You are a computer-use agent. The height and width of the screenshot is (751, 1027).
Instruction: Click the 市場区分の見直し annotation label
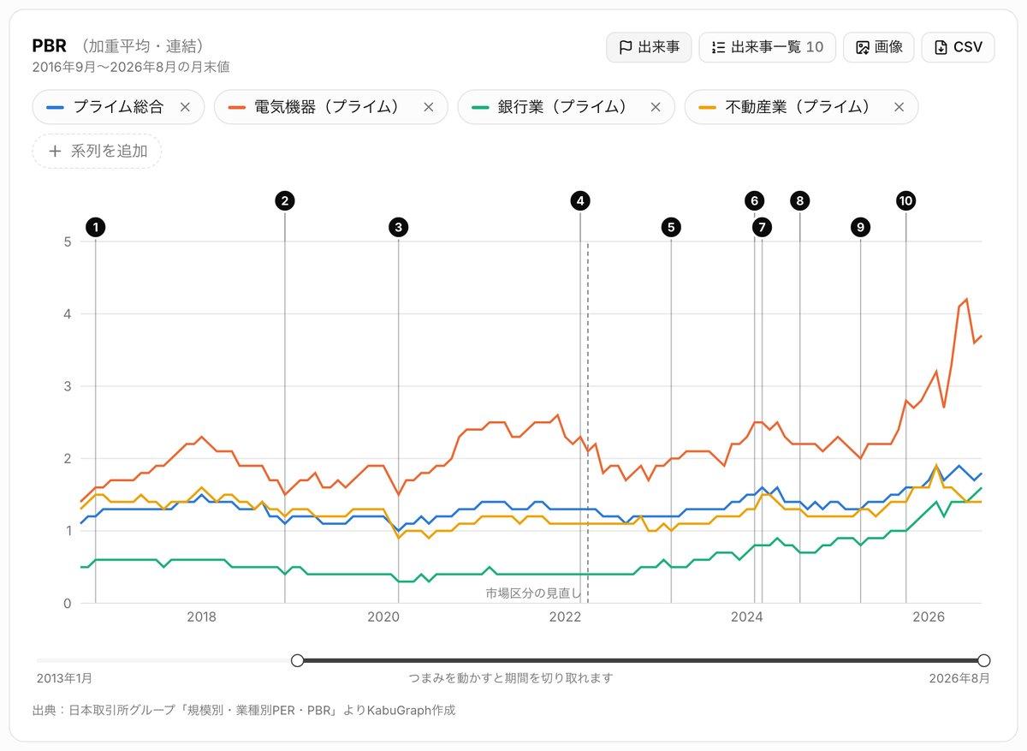pos(533,593)
